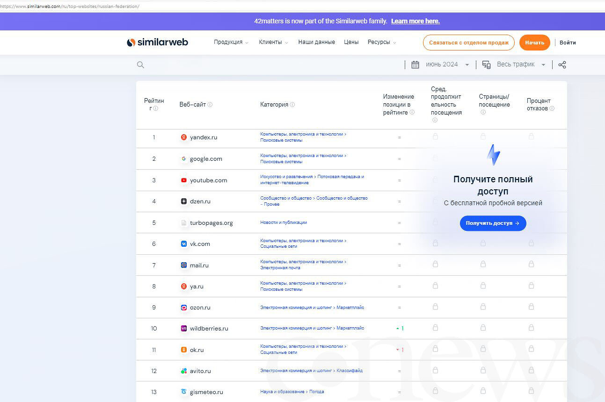The width and height of the screenshot is (605, 402).
Task: Click the vk.com favicon
Action: click(184, 244)
